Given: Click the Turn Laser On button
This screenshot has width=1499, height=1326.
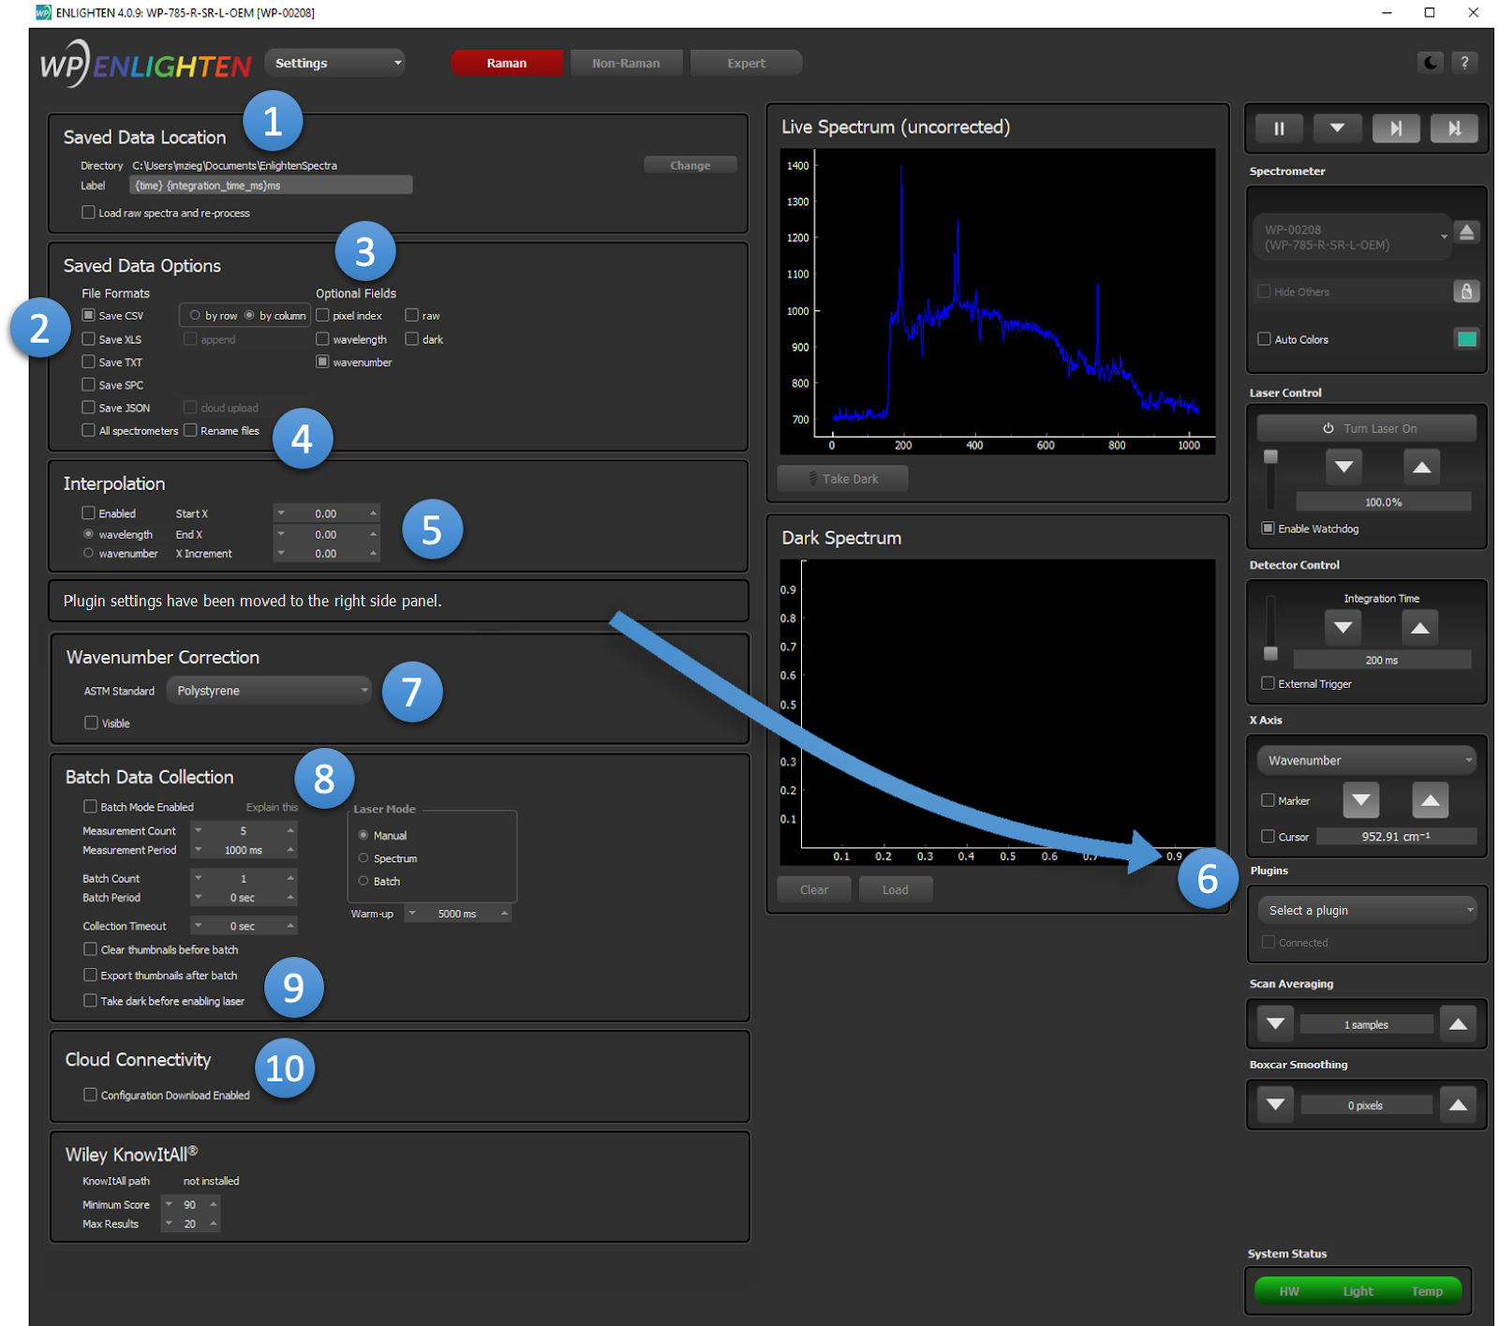Looking at the screenshot, I should [x=1366, y=428].
